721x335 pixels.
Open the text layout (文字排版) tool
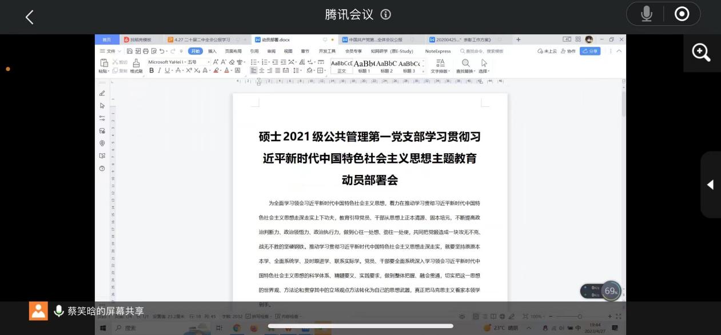point(440,65)
